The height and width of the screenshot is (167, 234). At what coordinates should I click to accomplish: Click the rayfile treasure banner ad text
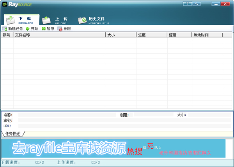click(69, 148)
